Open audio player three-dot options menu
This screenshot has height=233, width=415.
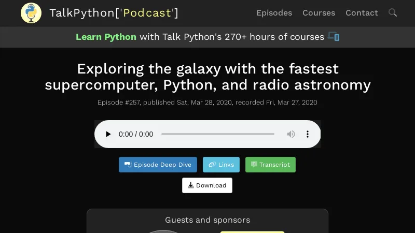[x=308, y=134]
